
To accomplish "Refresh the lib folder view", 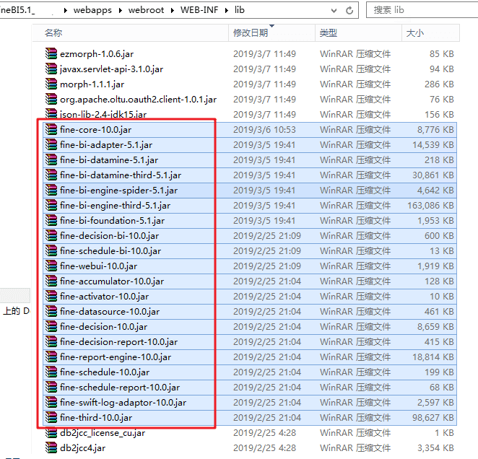I will click(x=349, y=10).
